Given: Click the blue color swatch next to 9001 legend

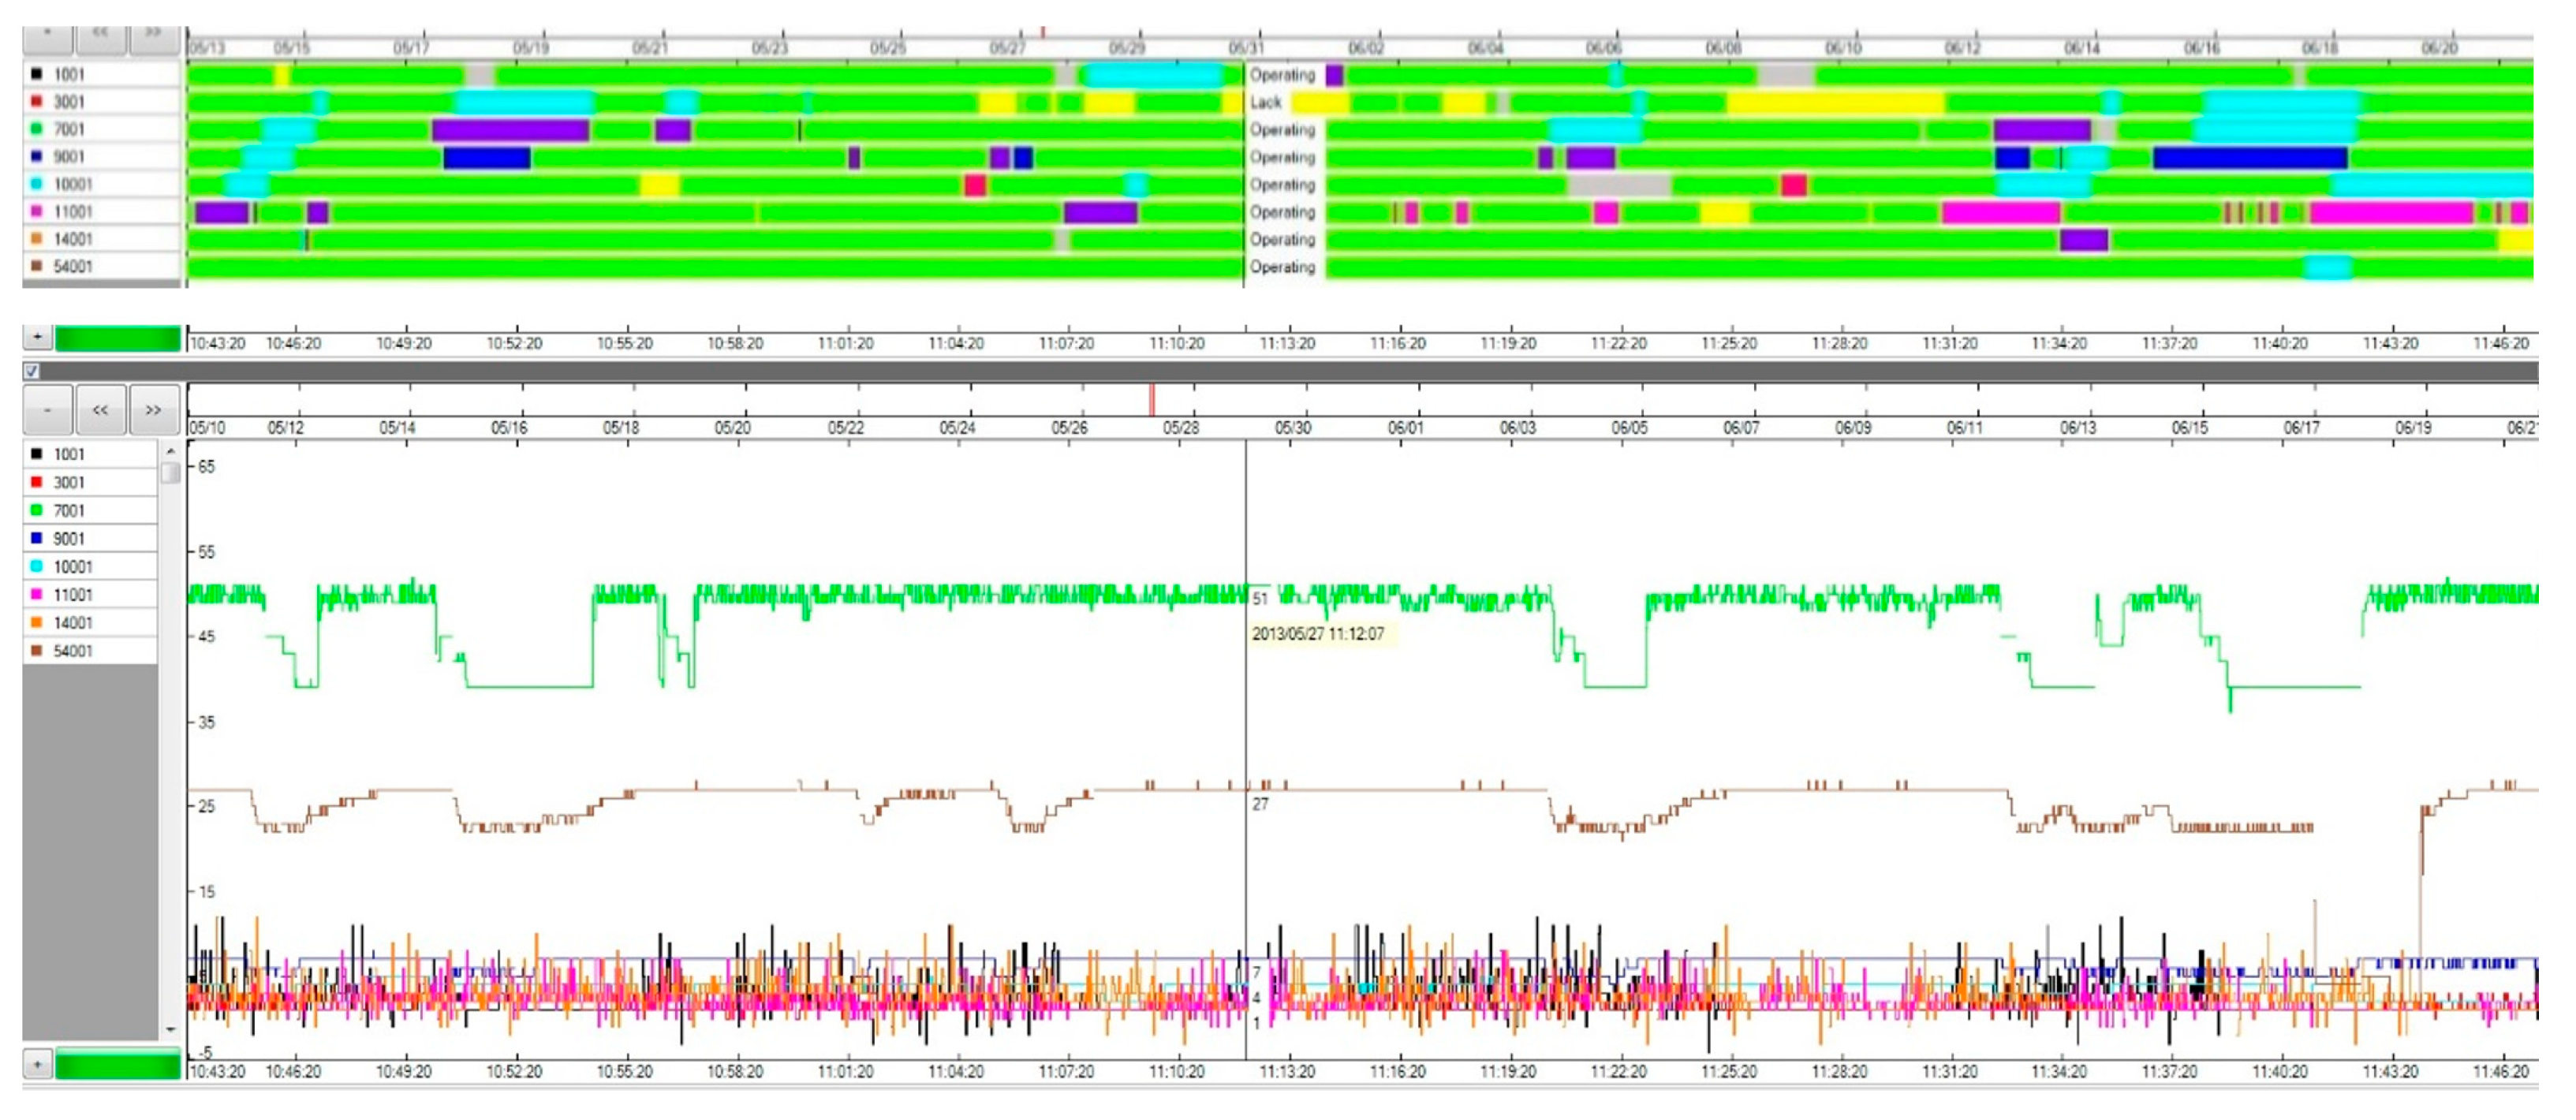Looking at the screenshot, I should [37, 538].
